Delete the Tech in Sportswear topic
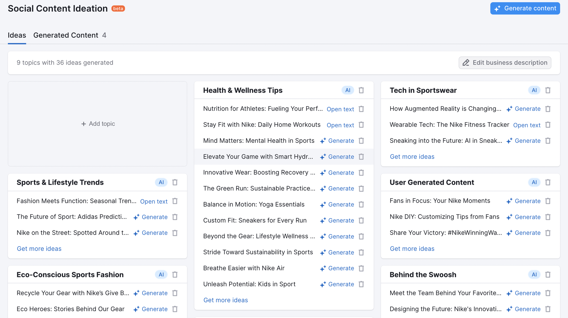 [x=548, y=90]
